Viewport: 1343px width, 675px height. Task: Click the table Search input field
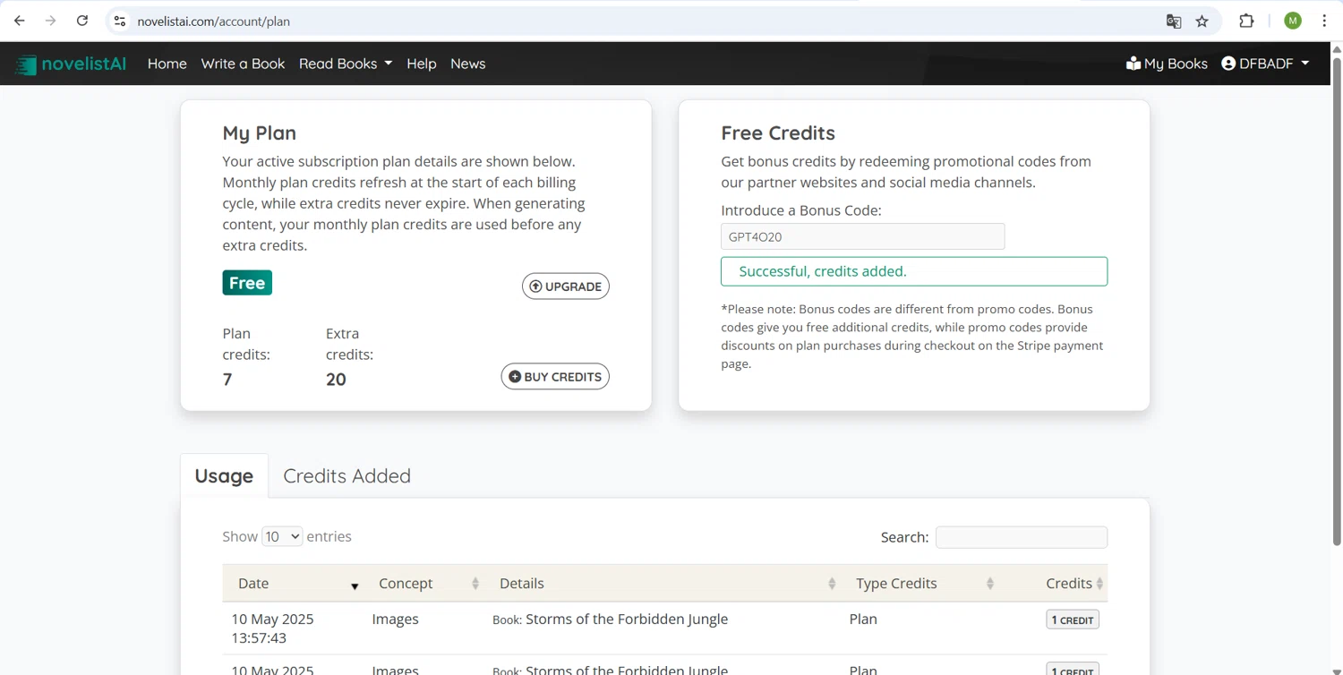pyautogui.click(x=1022, y=537)
